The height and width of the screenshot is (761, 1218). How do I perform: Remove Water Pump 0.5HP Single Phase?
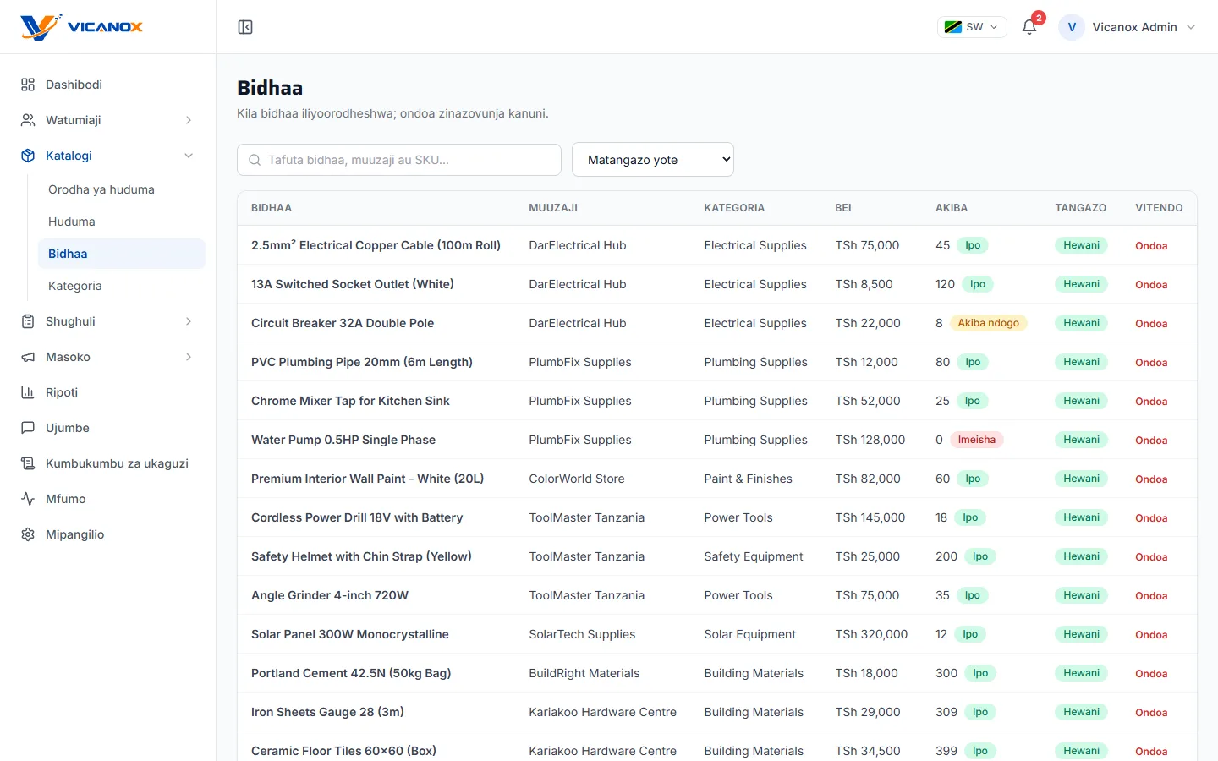pos(1151,441)
